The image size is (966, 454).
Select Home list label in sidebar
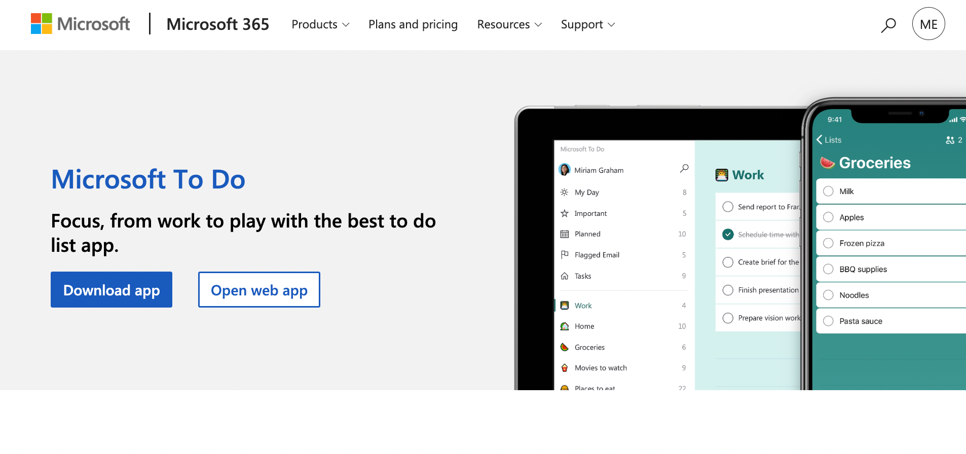(x=584, y=326)
